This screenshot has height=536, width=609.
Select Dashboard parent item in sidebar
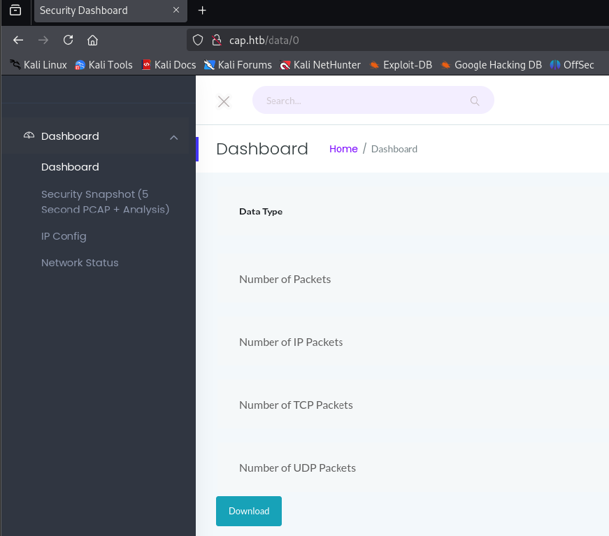[95, 136]
